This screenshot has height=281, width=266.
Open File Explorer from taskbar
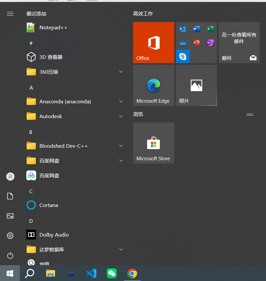click(x=51, y=273)
